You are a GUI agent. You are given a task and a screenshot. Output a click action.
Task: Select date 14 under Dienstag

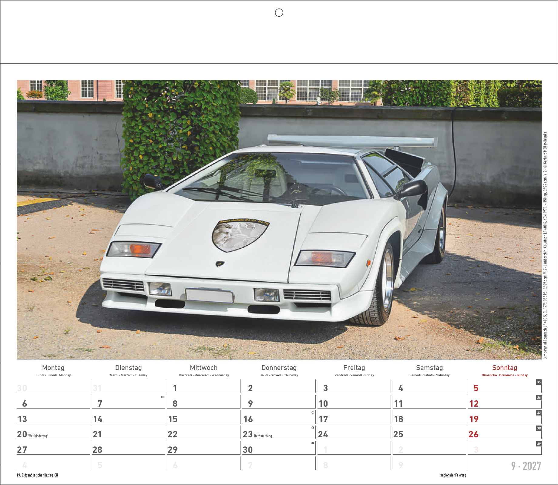tap(98, 419)
